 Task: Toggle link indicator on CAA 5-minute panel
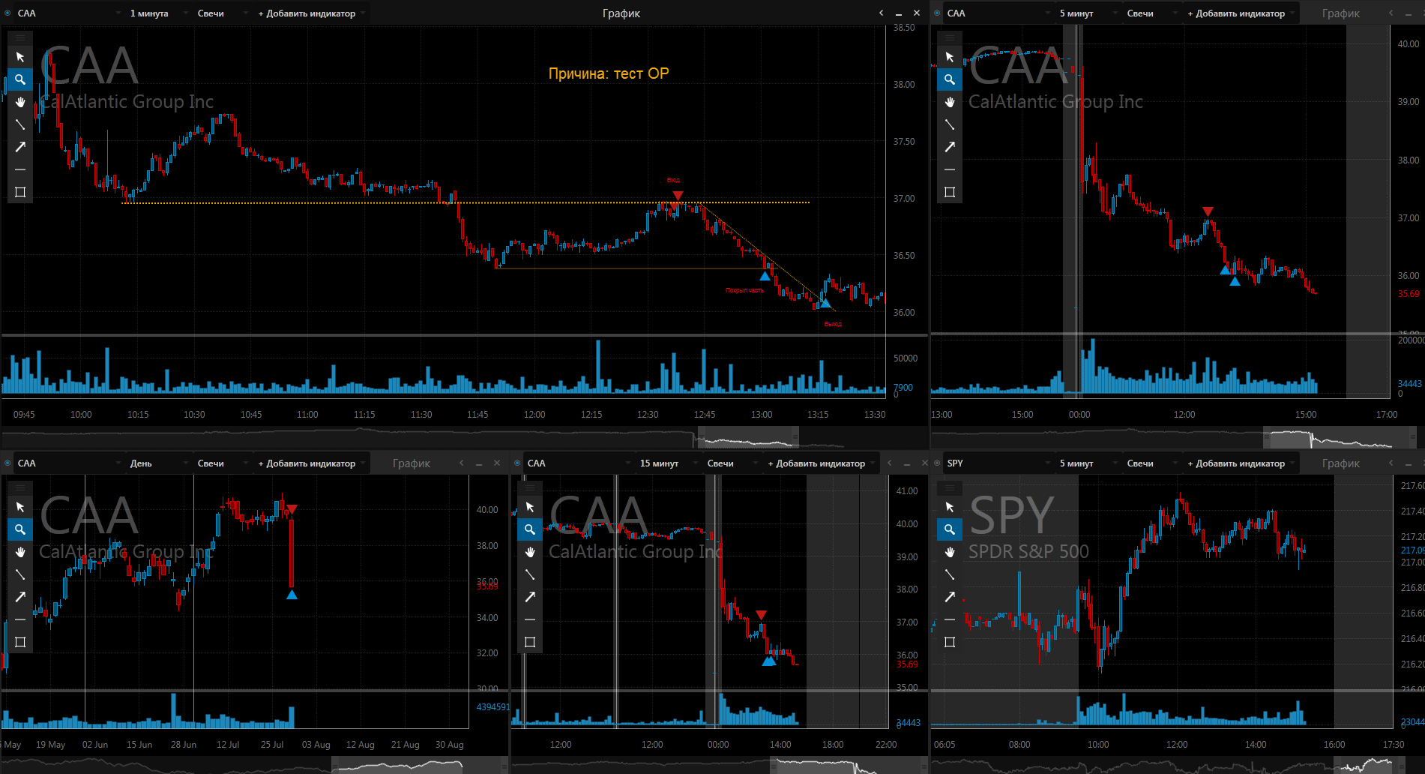pyautogui.click(x=937, y=13)
